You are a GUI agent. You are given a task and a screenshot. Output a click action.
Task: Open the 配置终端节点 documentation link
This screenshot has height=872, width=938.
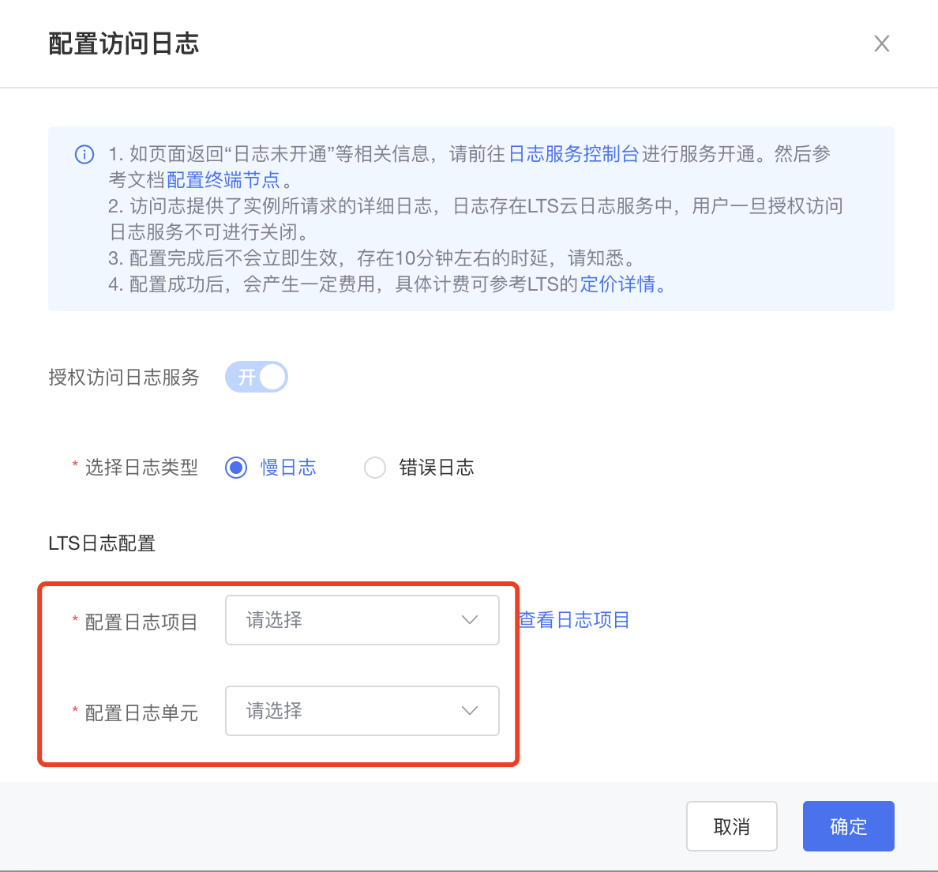pos(223,180)
